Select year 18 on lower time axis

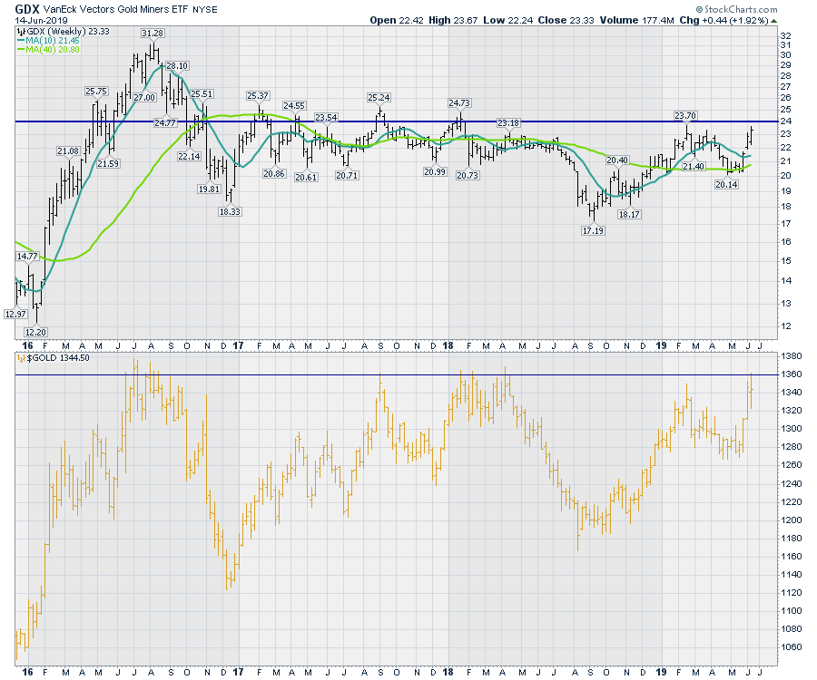(x=448, y=671)
